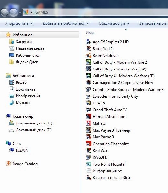Click the RWG3FE shortcut icon
The height and width of the screenshot is (193, 168).
click(x=88, y=157)
